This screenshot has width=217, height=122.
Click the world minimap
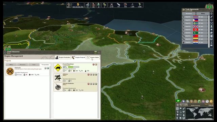(x=200, y=113)
